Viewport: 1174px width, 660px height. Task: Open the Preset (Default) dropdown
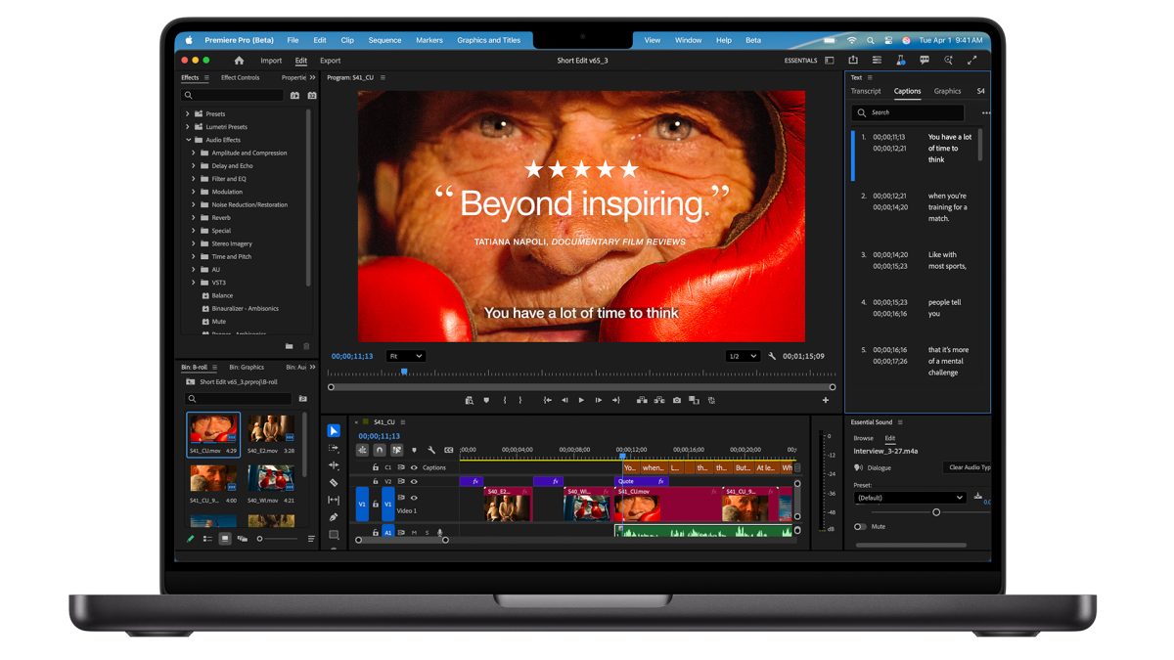(x=909, y=498)
